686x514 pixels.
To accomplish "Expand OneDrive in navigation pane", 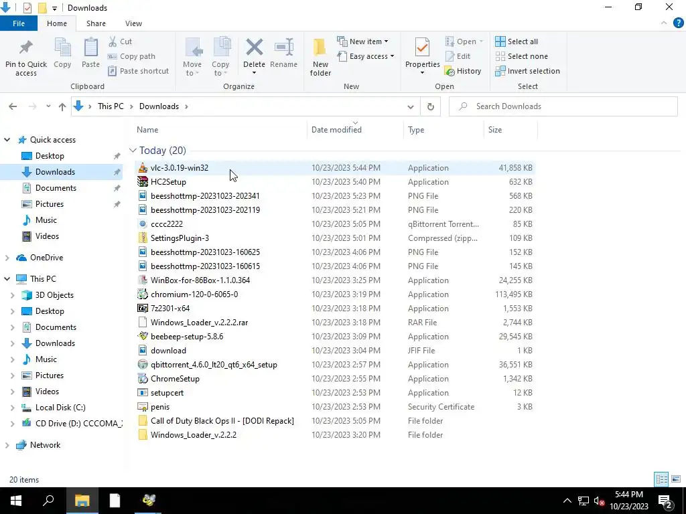I will point(7,258).
